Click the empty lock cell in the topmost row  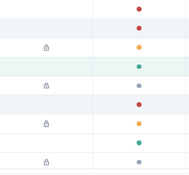coord(46,9)
